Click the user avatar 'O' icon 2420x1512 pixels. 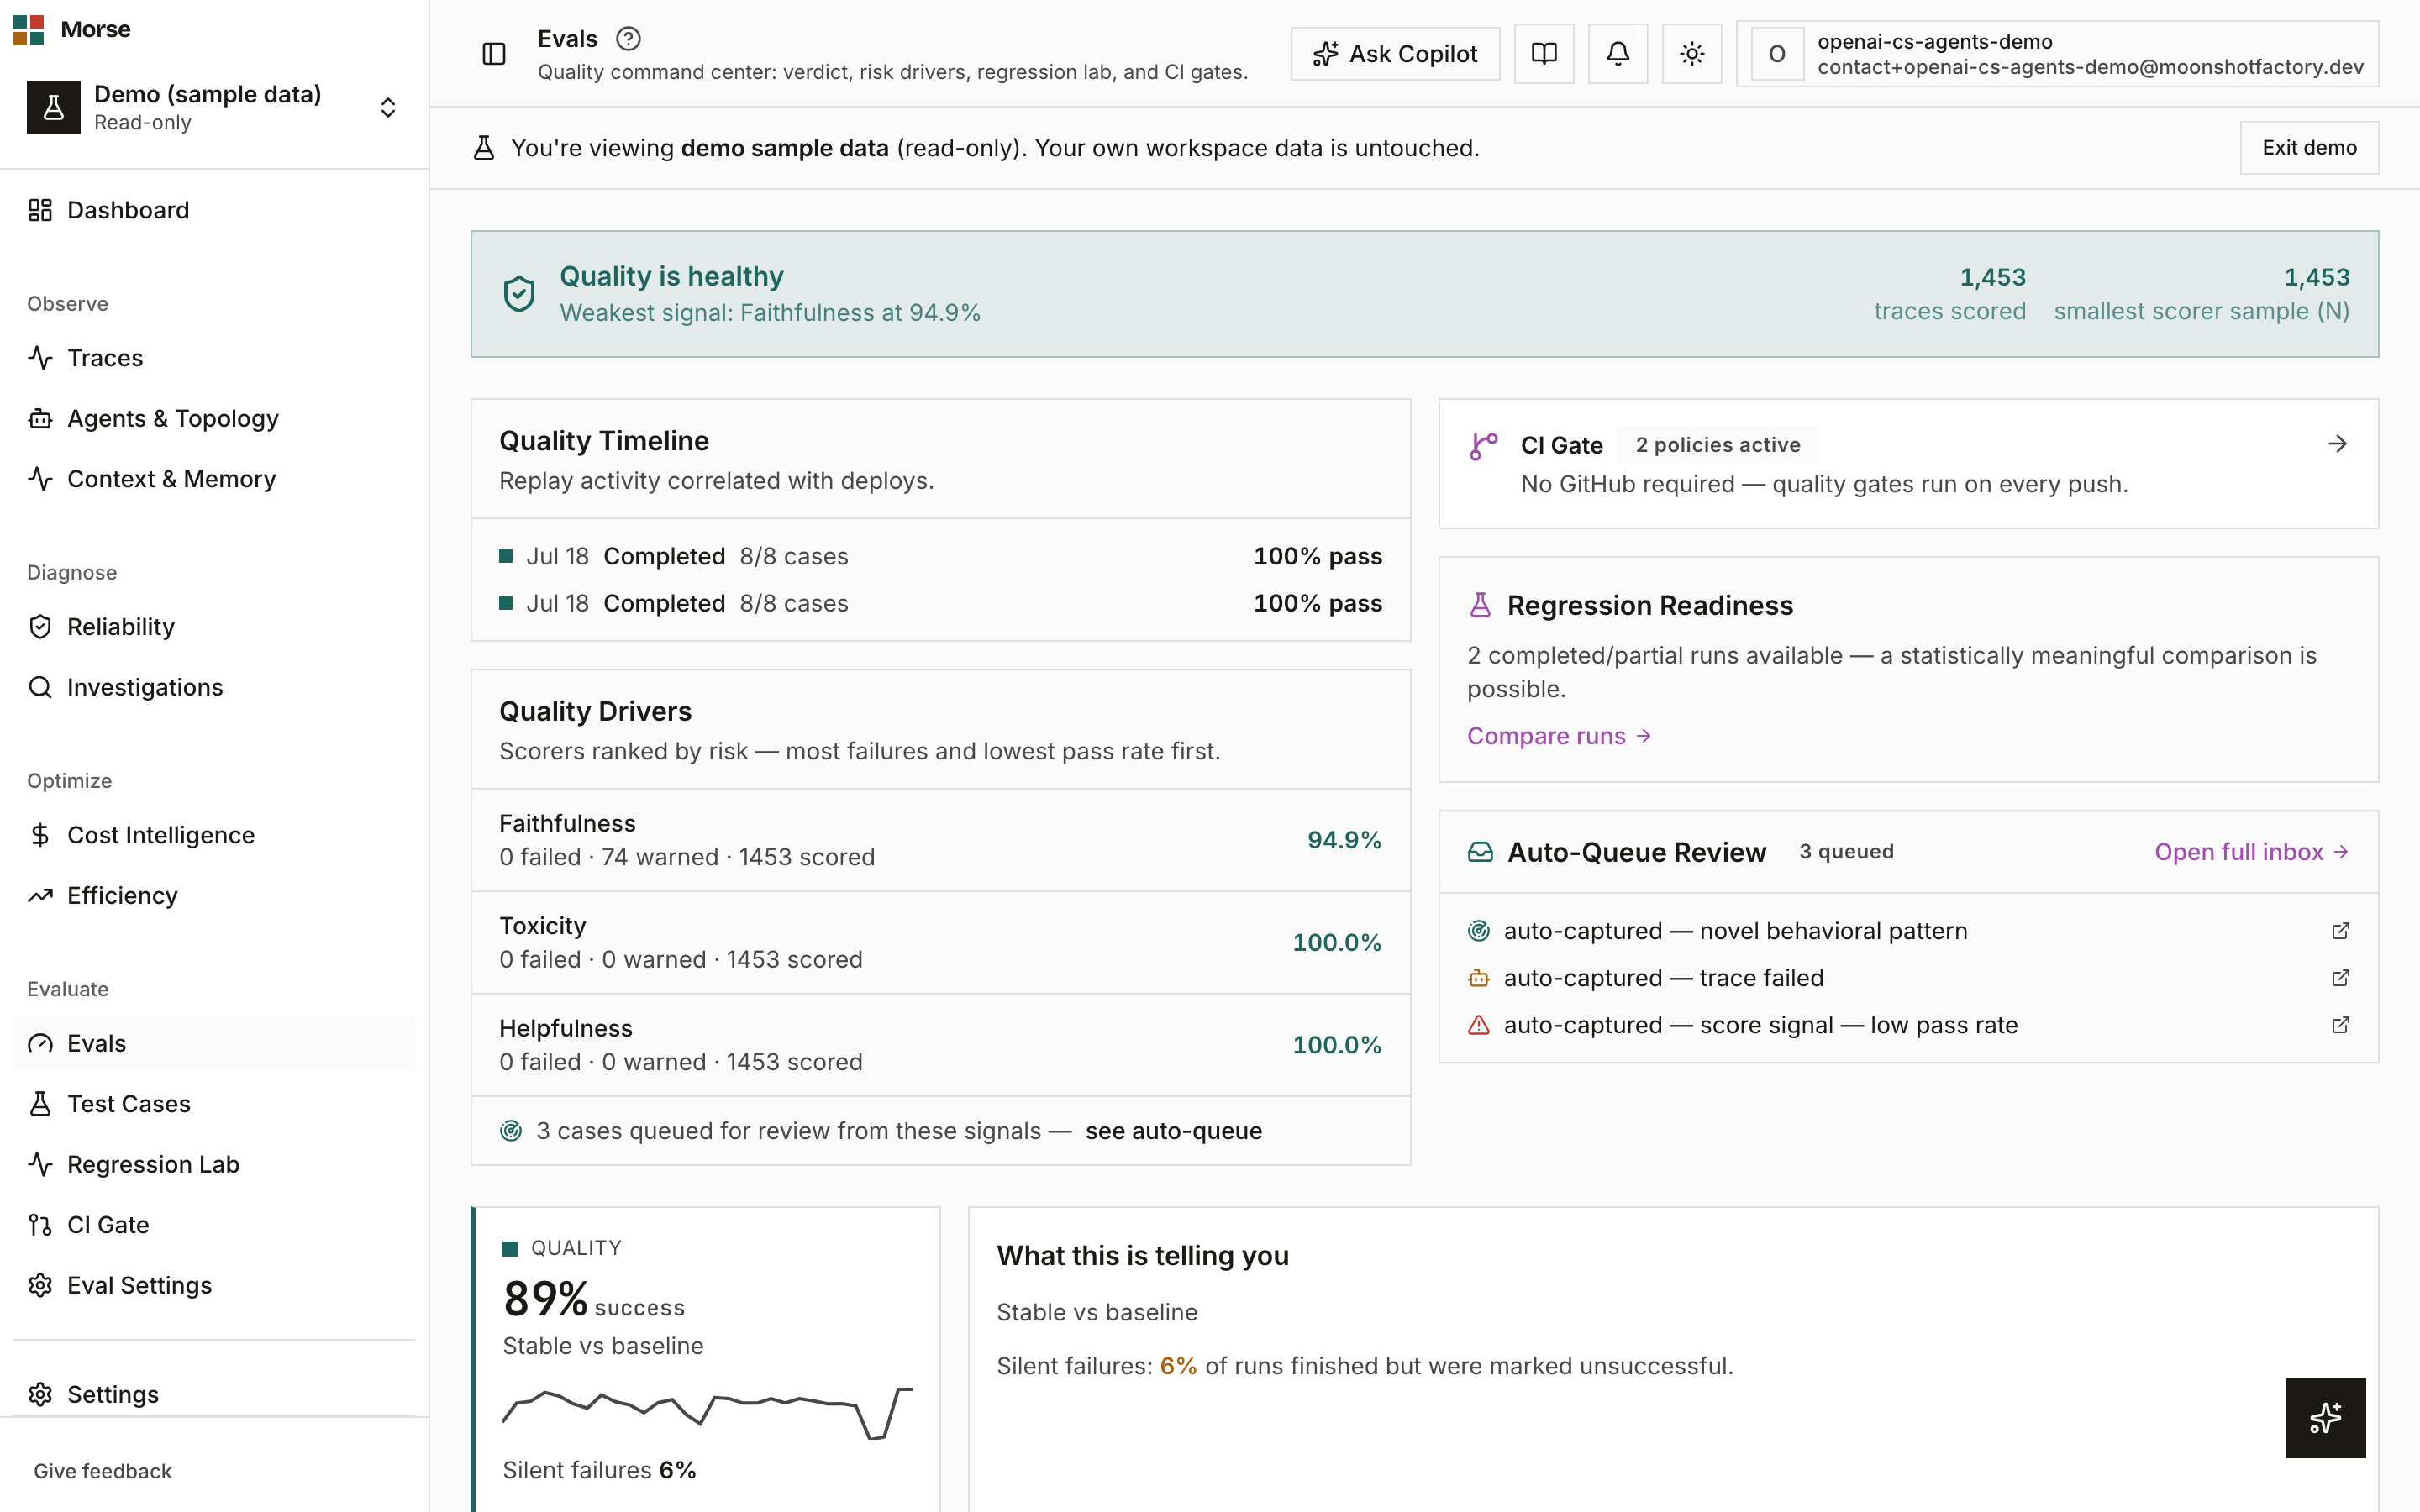coord(1777,54)
